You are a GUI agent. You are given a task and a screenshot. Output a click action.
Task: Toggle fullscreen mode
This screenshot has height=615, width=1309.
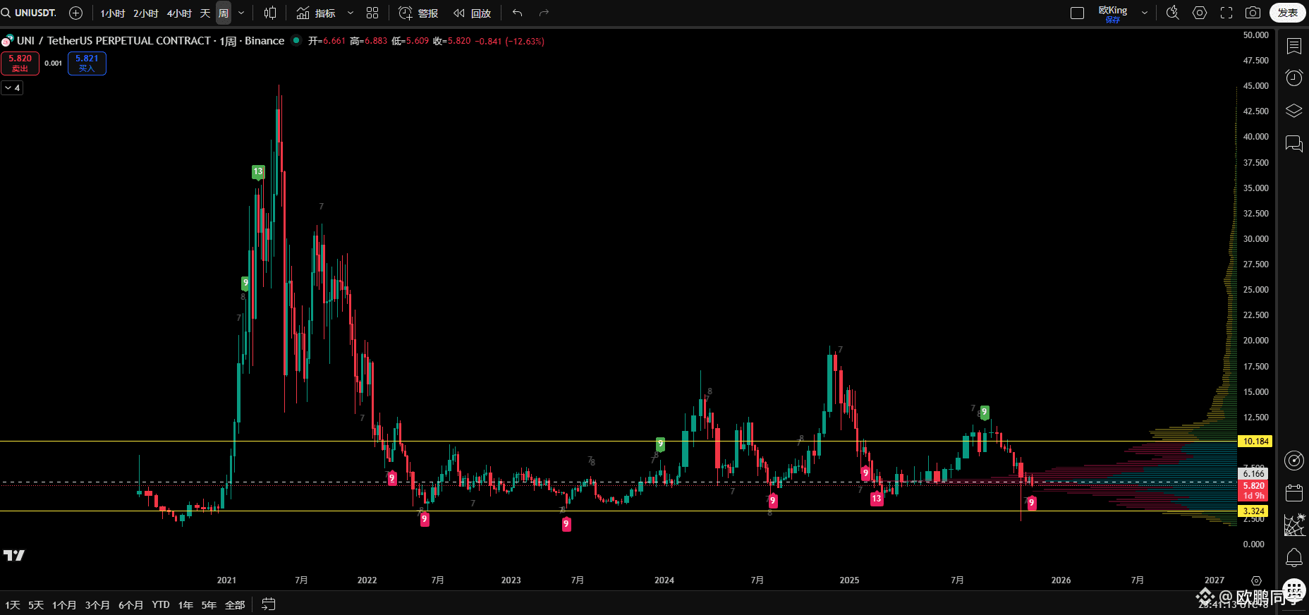click(1226, 13)
